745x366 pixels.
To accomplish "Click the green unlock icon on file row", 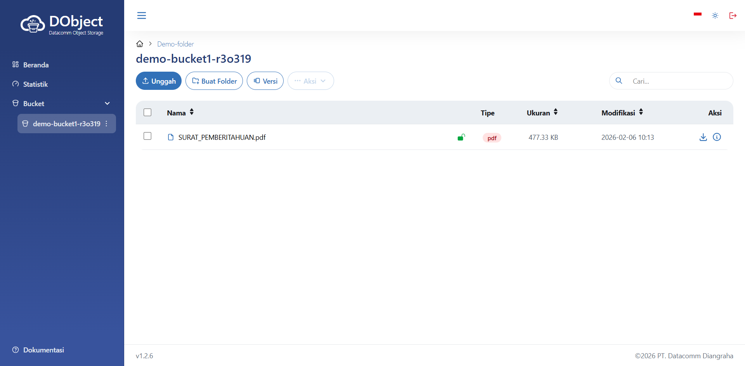I will pyautogui.click(x=461, y=137).
